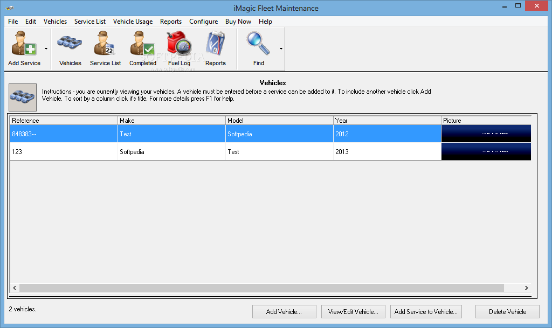Click the Find magnifying glass icon
The width and height of the screenshot is (552, 328).
(x=258, y=43)
